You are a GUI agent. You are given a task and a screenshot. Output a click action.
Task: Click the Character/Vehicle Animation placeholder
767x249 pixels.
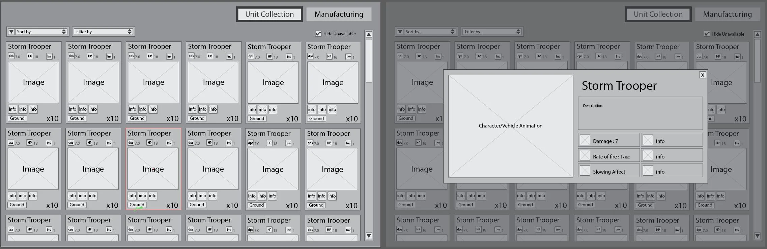coord(511,126)
